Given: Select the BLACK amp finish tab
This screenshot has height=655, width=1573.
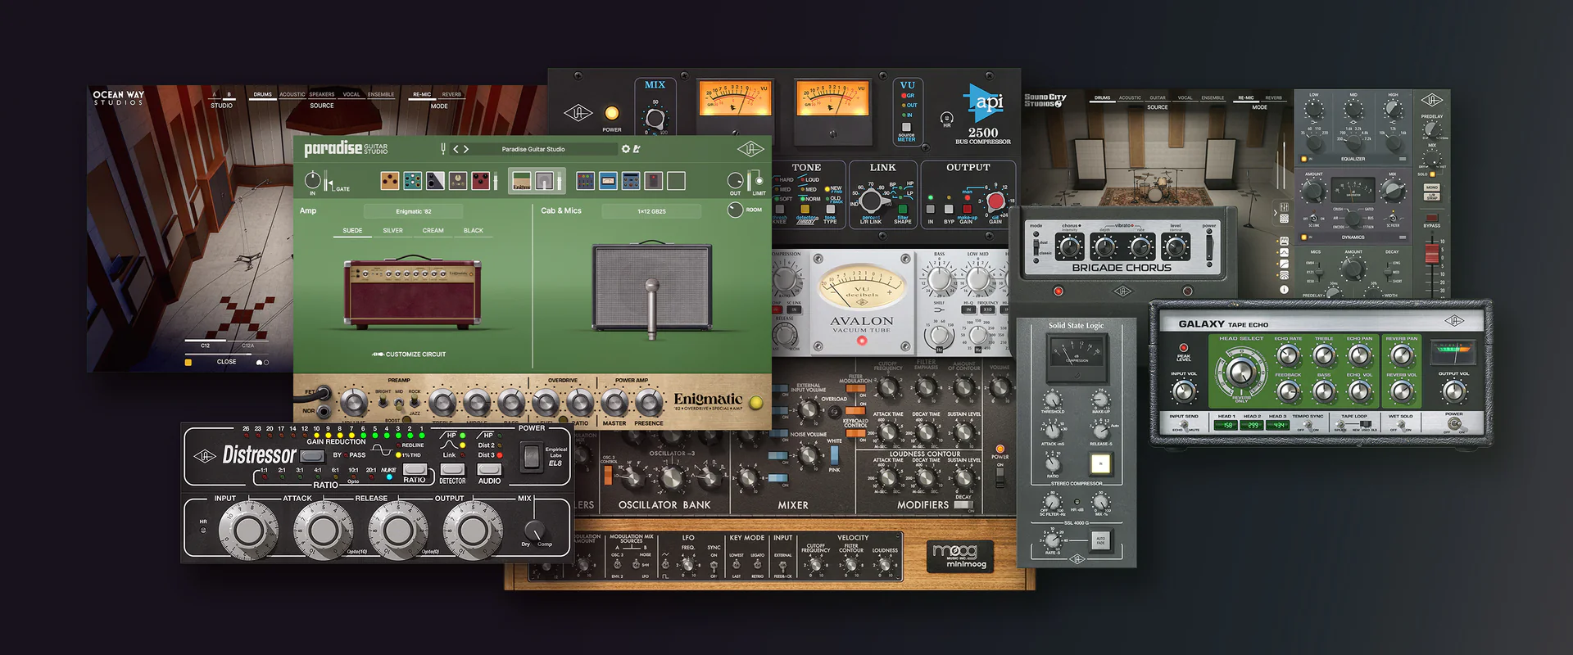Looking at the screenshot, I should pos(474,231).
